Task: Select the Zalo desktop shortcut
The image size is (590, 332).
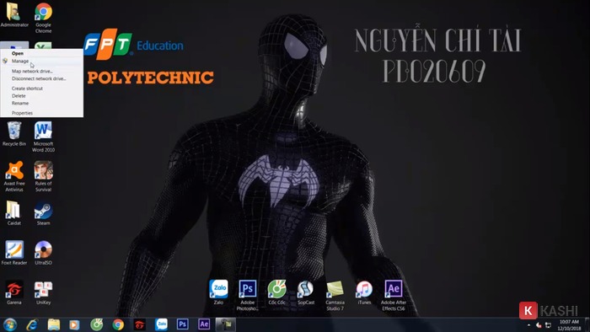Action: [x=218, y=292]
